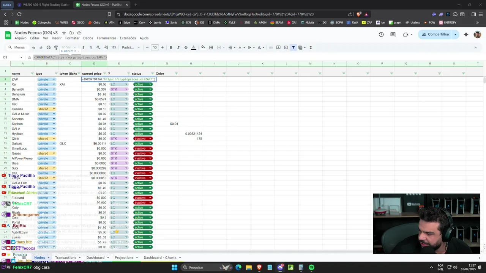
Task: Open the Formatar menu
Action: (72, 38)
